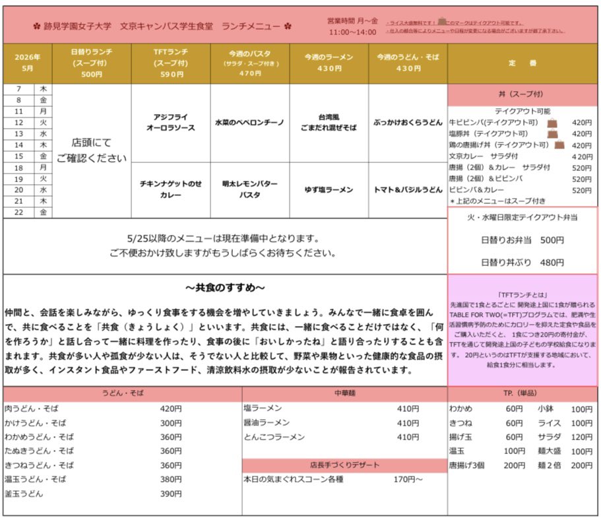Viewport: 601px width, 524px height.
Task: Click the 店頭にてご確認ください cell
Action: pyautogui.click(x=92, y=150)
